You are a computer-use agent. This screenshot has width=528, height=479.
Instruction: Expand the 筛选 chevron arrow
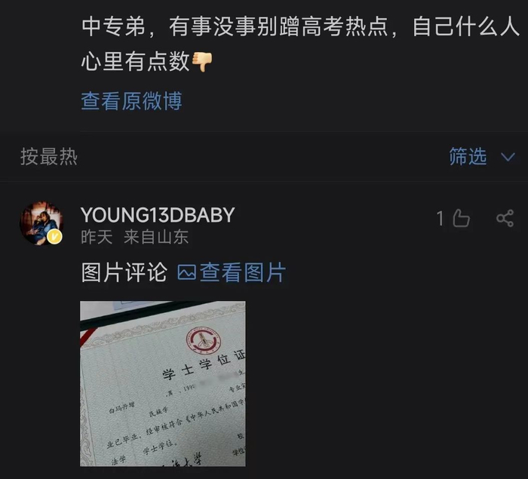click(508, 157)
